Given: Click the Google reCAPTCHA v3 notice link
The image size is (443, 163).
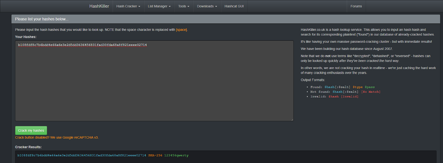Looking at the screenshot, I should point(57,138).
